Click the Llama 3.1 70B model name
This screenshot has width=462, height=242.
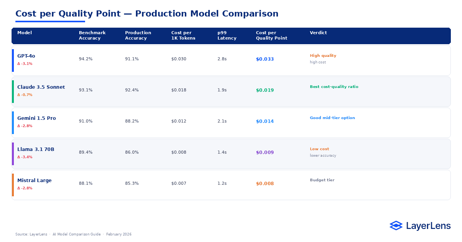tap(36, 149)
